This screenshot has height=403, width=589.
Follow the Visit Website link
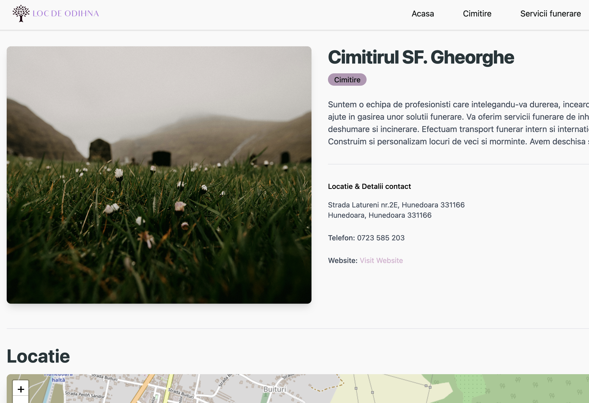(x=381, y=260)
